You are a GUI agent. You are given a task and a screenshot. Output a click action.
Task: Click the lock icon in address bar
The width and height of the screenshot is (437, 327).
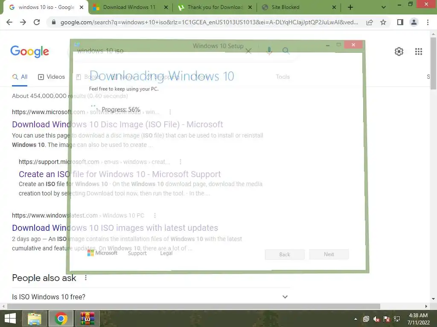pos(54,22)
